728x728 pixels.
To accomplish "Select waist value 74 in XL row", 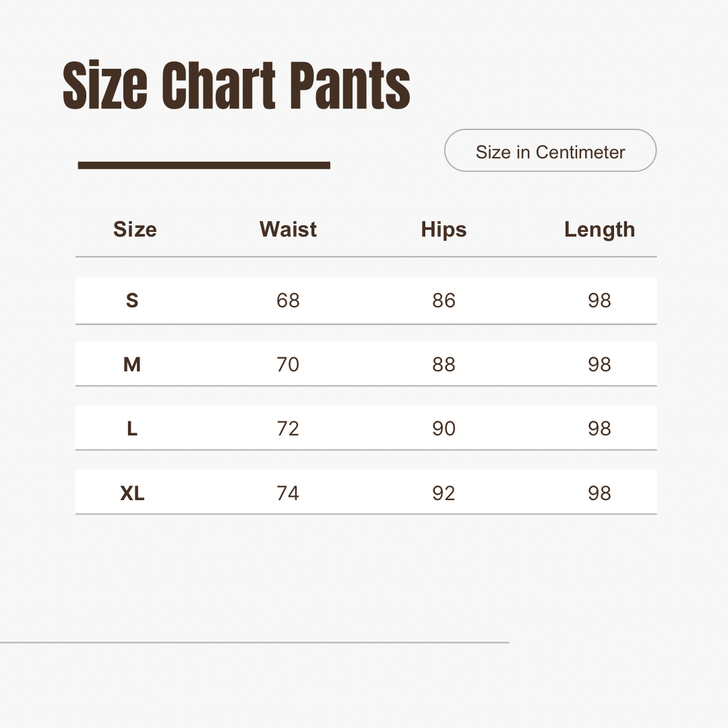I will pos(288,493).
